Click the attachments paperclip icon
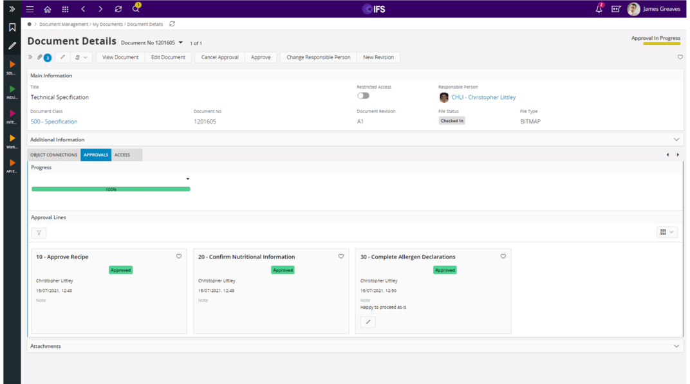This screenshot has width=690, height=384. [x=40, y=57]
